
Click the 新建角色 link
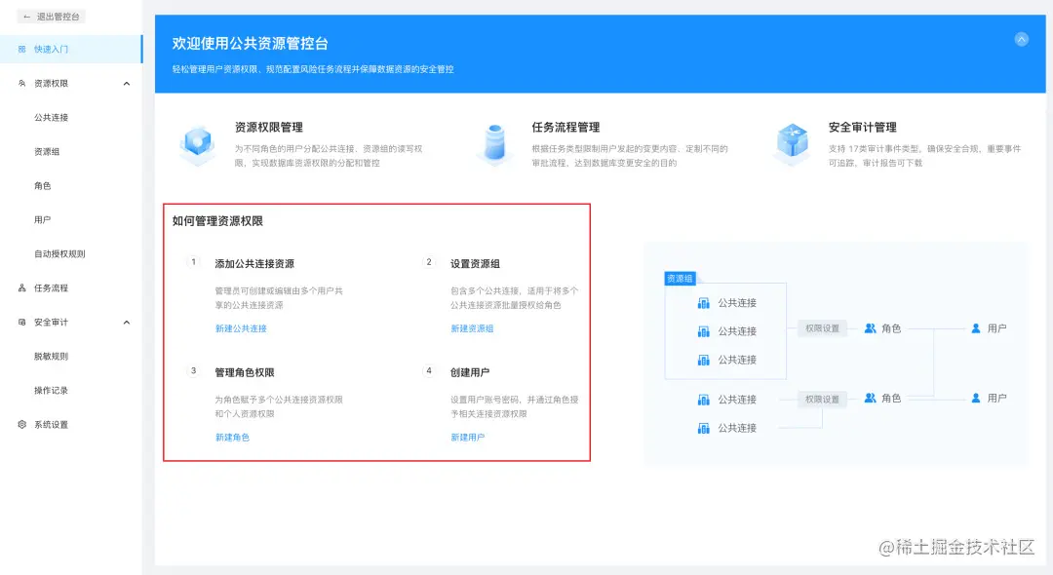coord(232,438)
